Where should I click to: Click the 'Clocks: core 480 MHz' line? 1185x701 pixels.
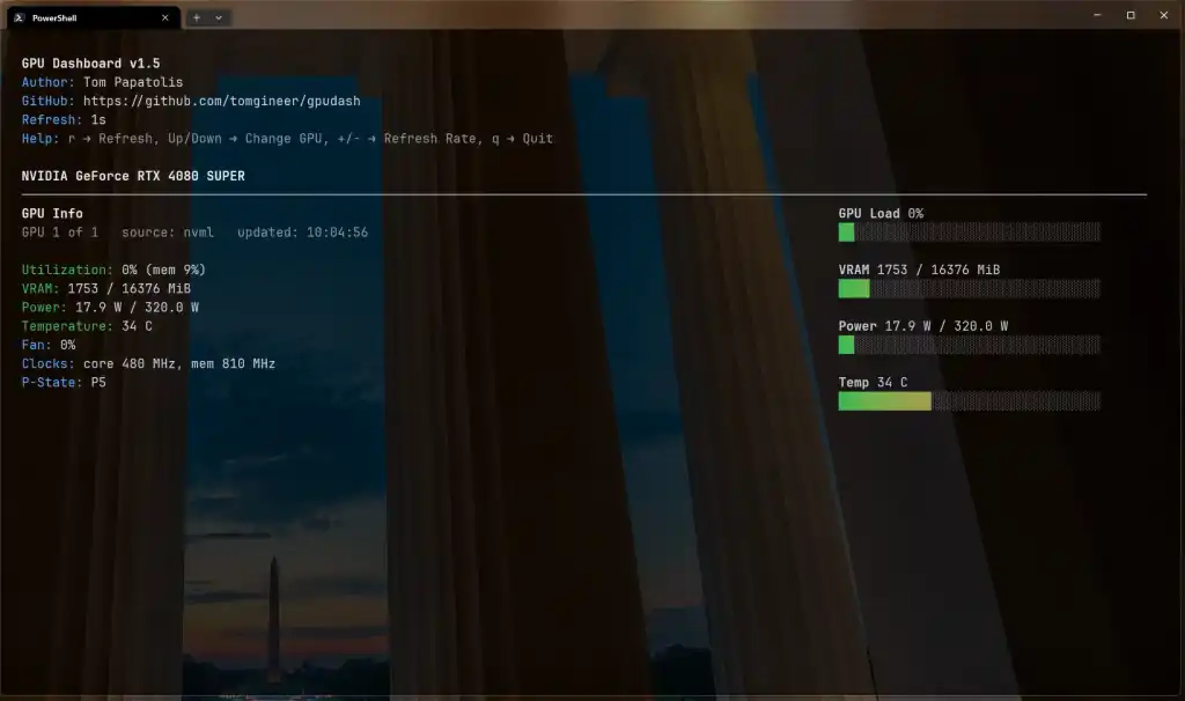(148, 364)
